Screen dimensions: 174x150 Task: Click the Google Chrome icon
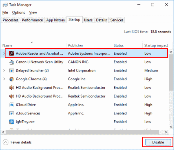(11, 79)
